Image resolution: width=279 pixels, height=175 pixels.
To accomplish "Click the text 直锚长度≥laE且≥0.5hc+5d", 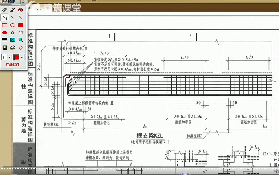I will click(116, 60).
